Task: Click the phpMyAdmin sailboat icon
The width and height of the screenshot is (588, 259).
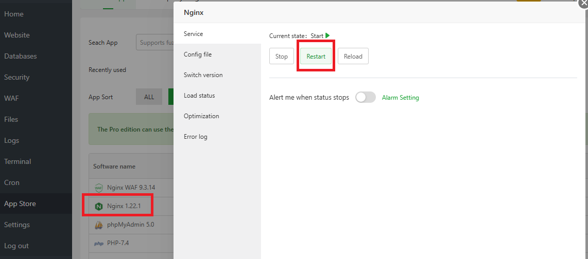Action: [x=99, y=225]
